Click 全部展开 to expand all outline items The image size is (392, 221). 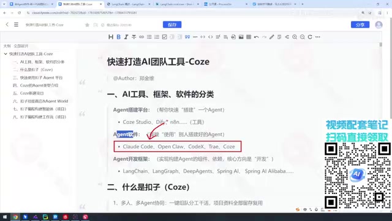click(x=21, y=46)
